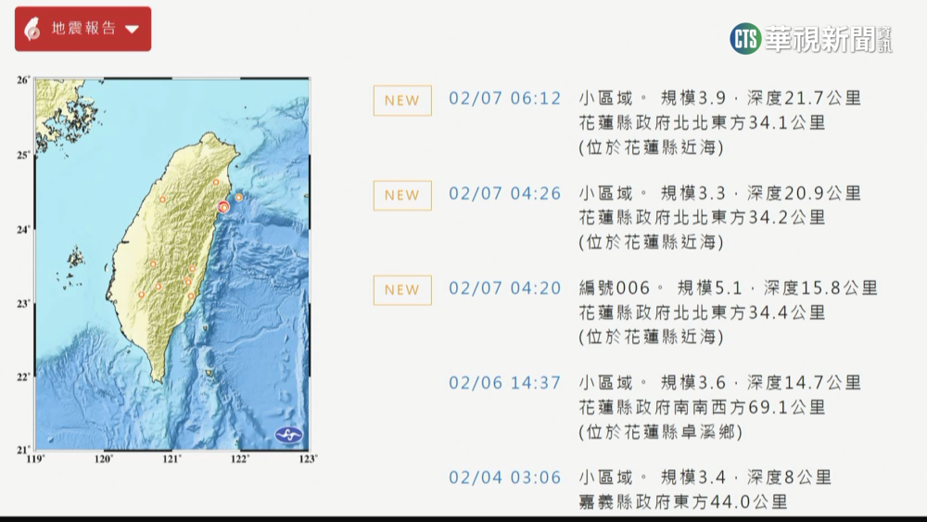Click the dropdown arrow beside 地震報告

132,29
